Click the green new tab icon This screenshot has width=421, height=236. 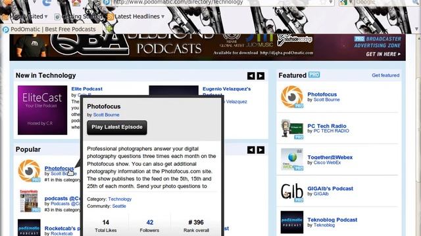tap(109, 29)
